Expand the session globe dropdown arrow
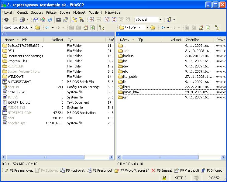Screen dimensions: 227x182 coord(174,20)
